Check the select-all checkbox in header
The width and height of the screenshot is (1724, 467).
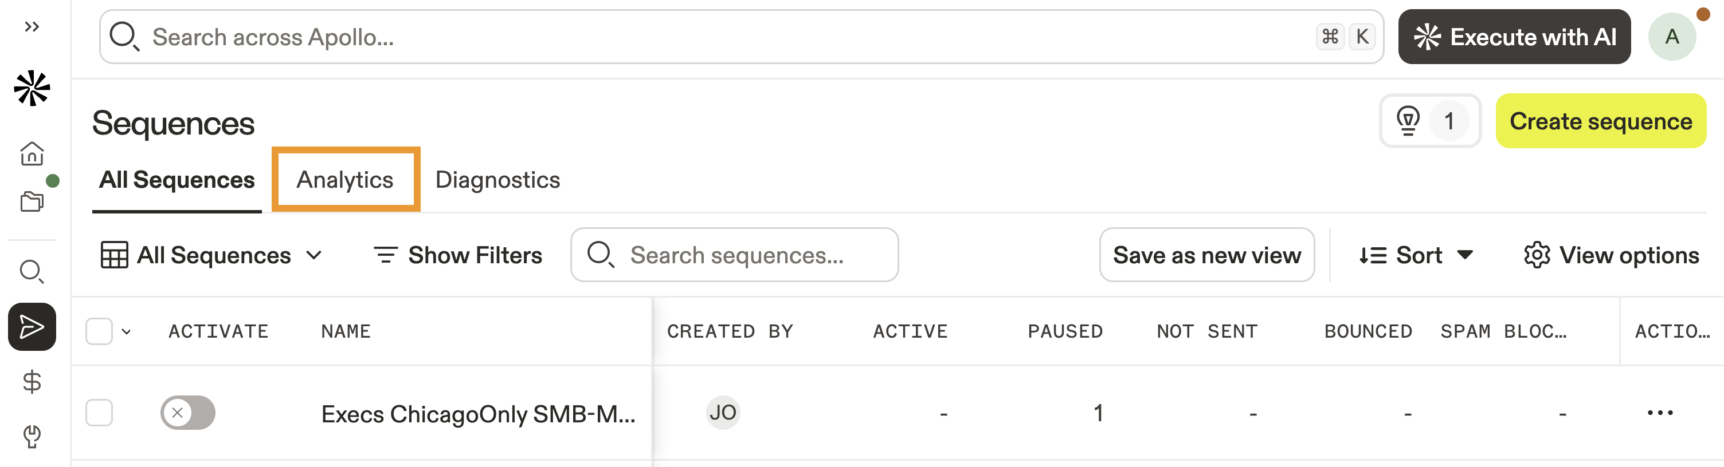pyautogui.click(x=99, y=331)
